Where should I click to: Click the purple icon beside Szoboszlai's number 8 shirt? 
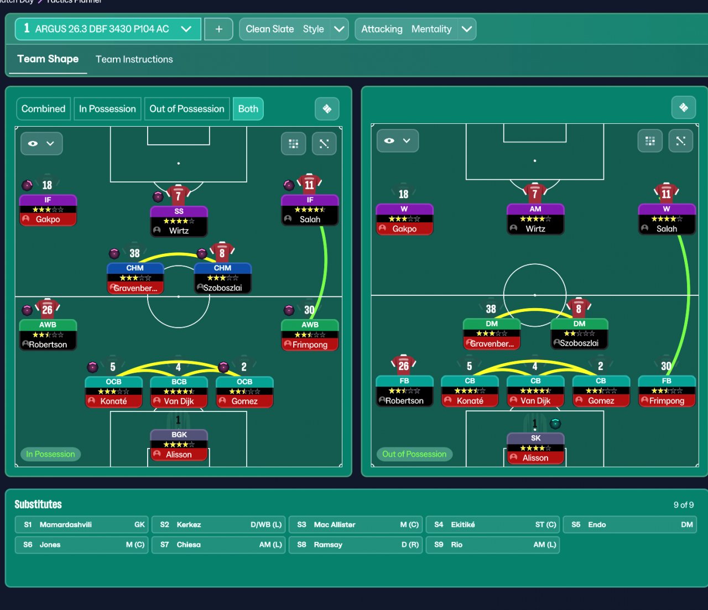pyautogui.click(x=202, y=254)
